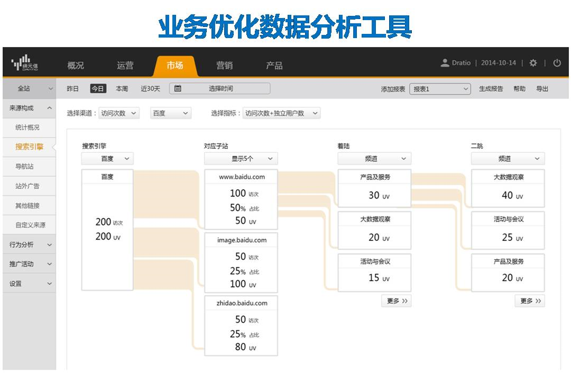Open settings via the gear icon
Image resolution: width=571 pixels, height=381 pixels.
click(x=533, y=63)
